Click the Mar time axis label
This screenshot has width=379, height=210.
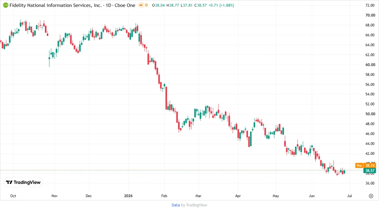[x=198, y=196]
